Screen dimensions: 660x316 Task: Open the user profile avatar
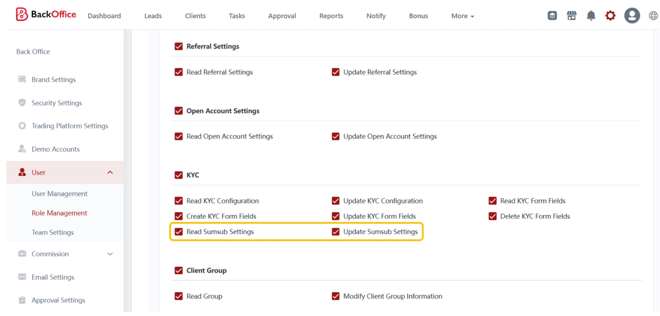coord(631,16)
